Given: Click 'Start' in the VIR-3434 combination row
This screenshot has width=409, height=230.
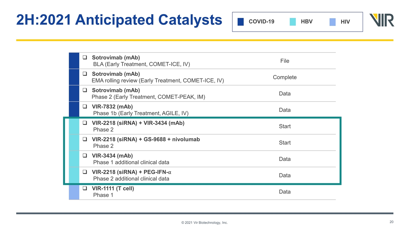Looking at the screenshot, I should point(285,126).
